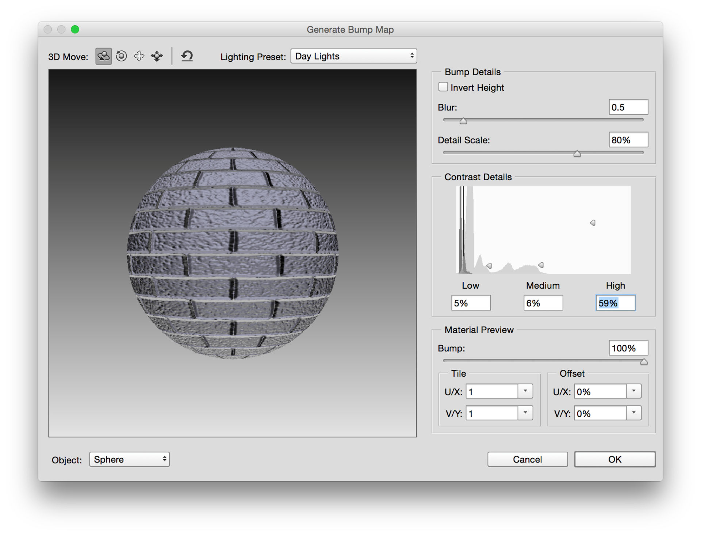Select the Medium contrast 6% field
The width and height of the screenshot is (701, 536).
[543, 303]
